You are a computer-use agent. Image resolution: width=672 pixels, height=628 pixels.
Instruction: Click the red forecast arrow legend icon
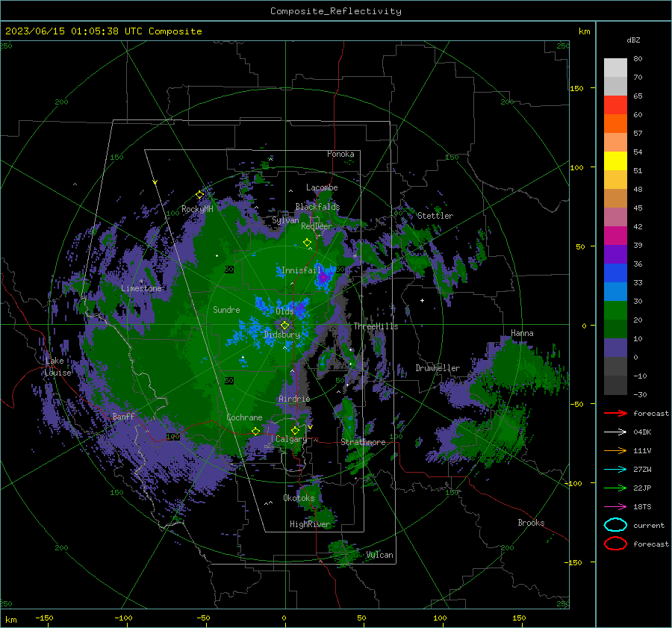pyautogui.click(x=615, y=413)
